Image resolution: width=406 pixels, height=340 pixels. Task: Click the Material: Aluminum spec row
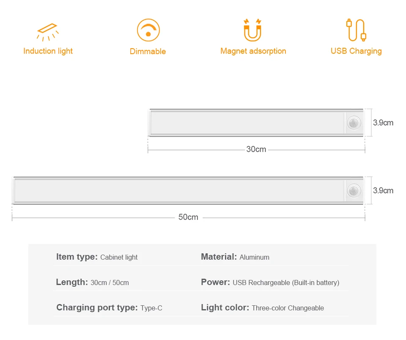point(235,257)
